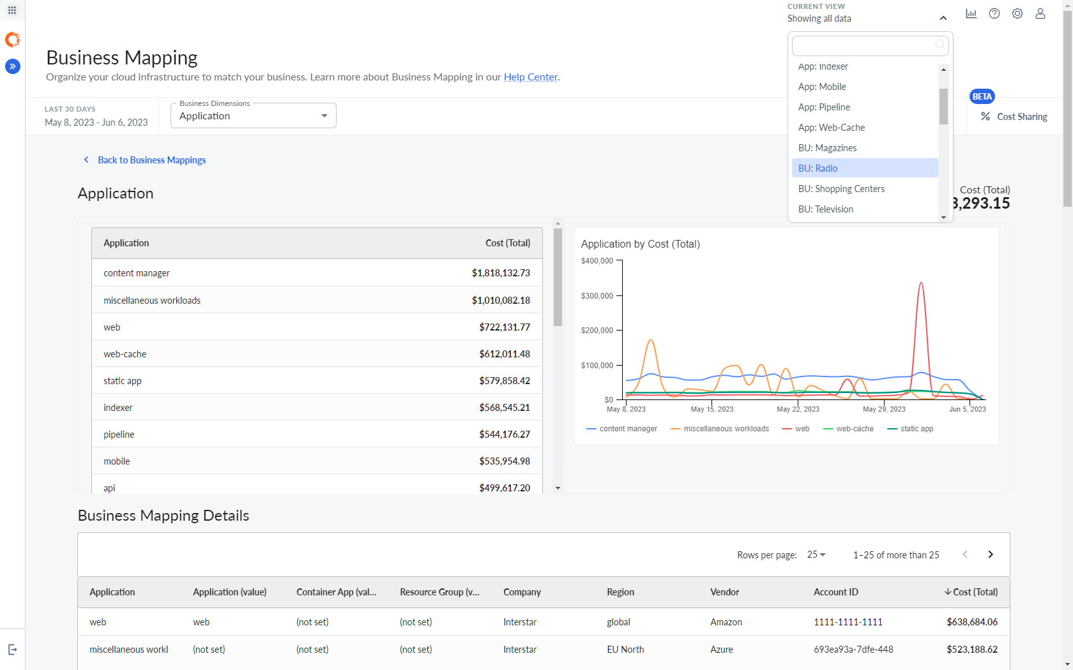Select the BU: Radio option
Image resolution: width=1073 pixels, height=670 pixels.
pyautogui.click(x=818, y=168)
